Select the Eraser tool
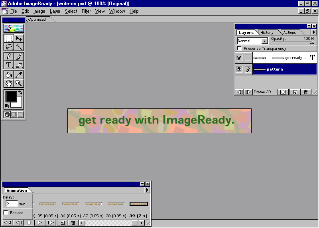The width and height of the screenshot is (319, 228). [x=19, y=65]
